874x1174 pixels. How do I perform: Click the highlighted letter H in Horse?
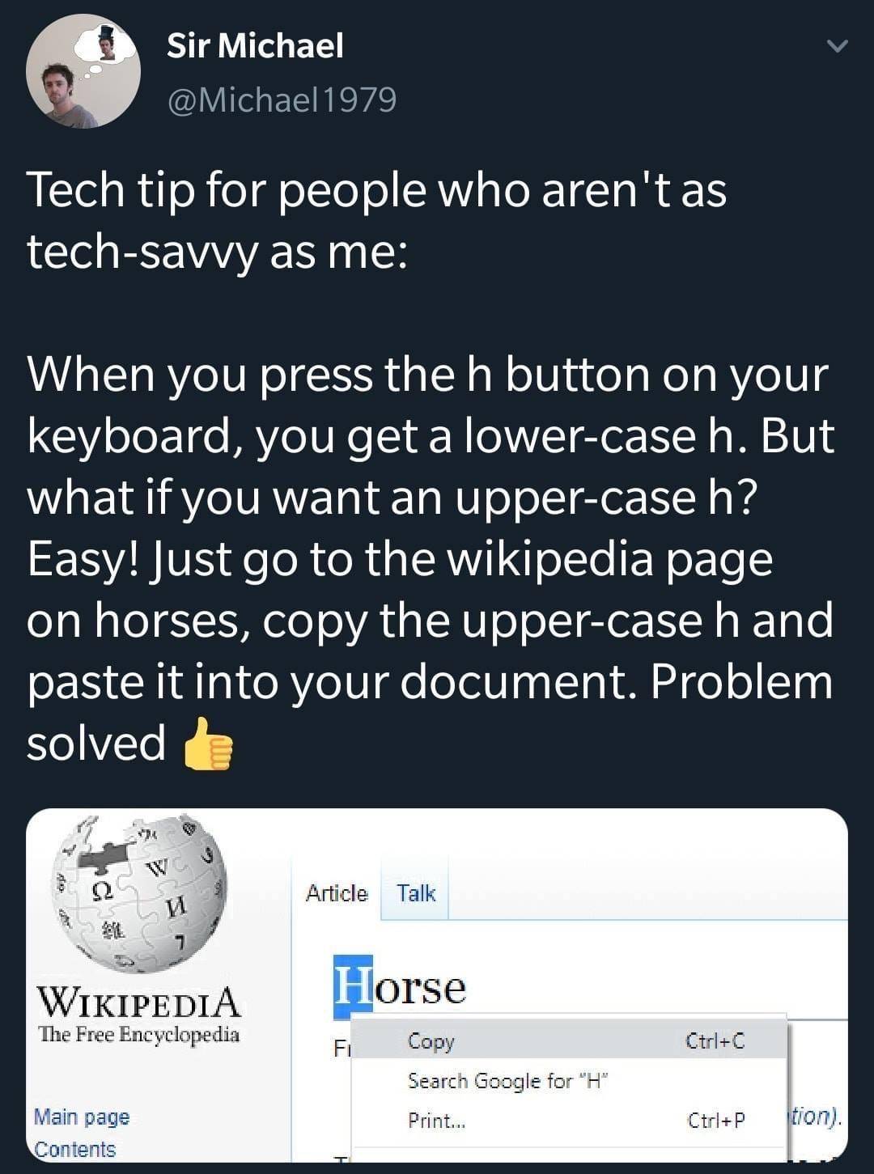[x=353, y=987]
